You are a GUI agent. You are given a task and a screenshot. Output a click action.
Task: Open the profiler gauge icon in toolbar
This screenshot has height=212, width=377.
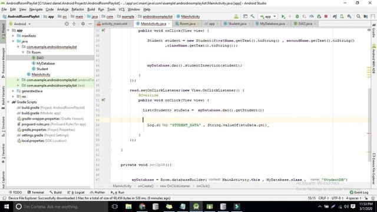pyautogui.click(x=312, y=16)
